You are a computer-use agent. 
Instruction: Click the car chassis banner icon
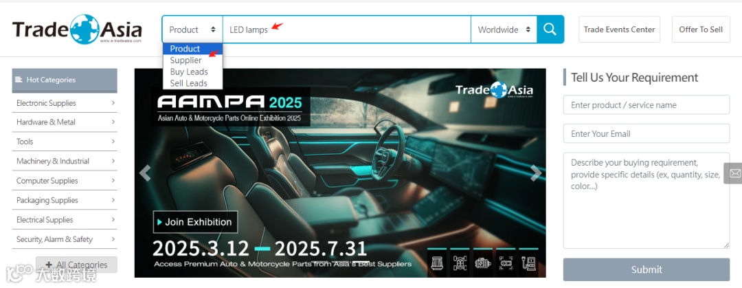460,263
